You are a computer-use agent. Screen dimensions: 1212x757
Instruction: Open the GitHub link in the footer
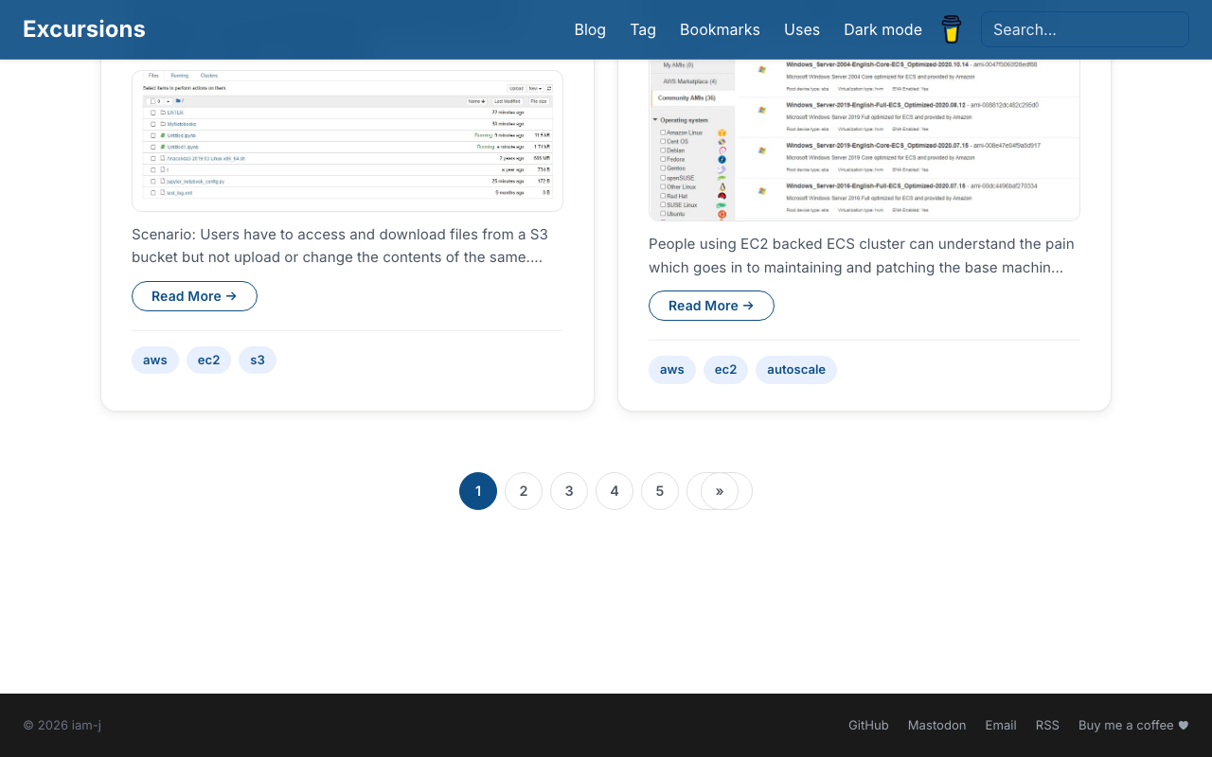pos(868,725)
